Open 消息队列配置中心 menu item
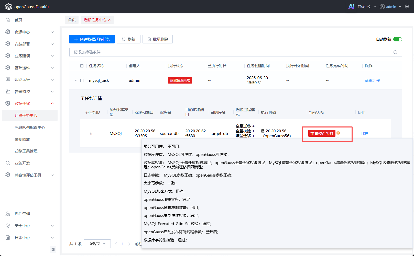The width and height of the screenshot is (414, 256). (30, 127)
